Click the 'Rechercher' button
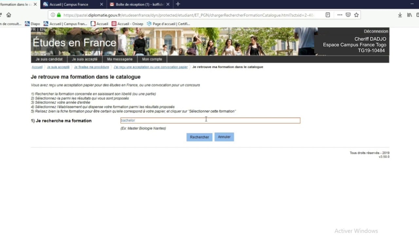This screenshot has height=235, width=419. 199,137
